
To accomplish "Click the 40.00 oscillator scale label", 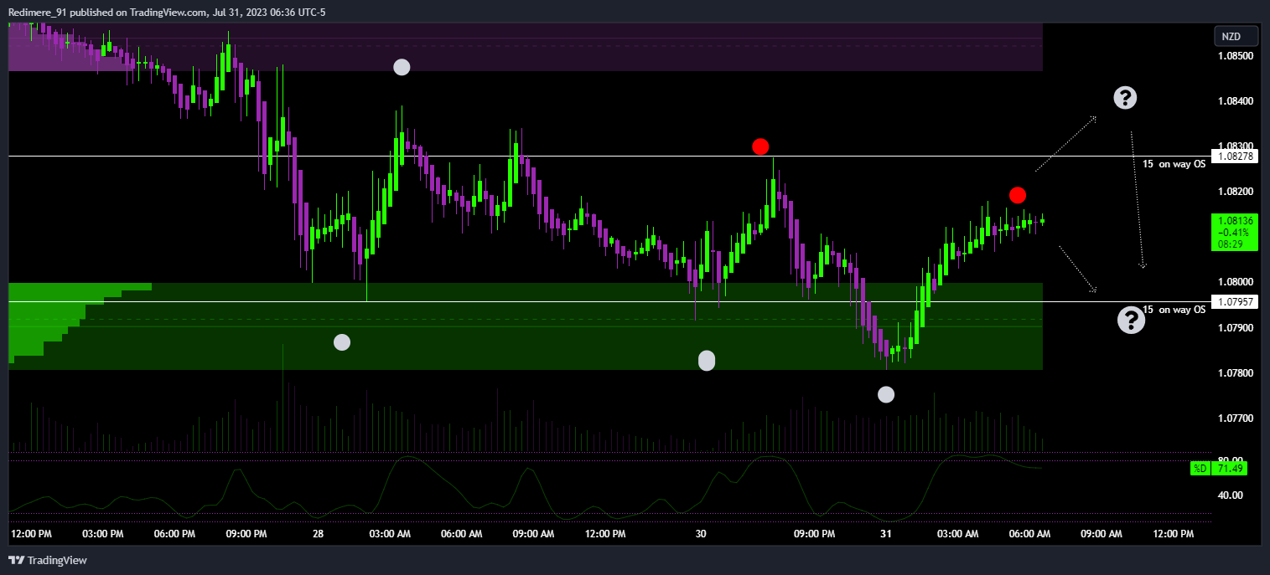I will pyautogui.click(x=1232, y=495).
